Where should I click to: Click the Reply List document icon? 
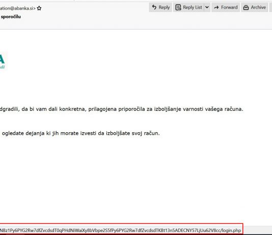[x=178, y=7]
